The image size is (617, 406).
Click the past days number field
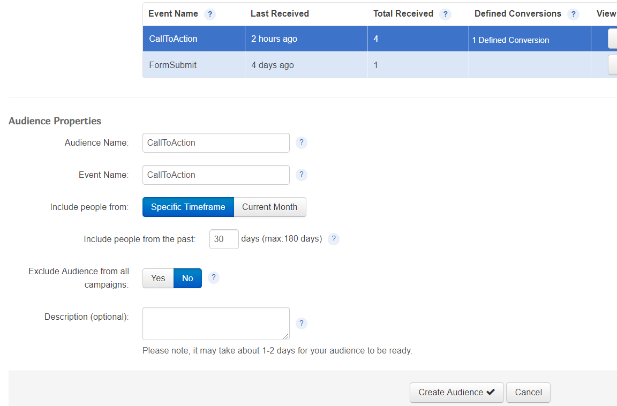(x=224, y=239)
